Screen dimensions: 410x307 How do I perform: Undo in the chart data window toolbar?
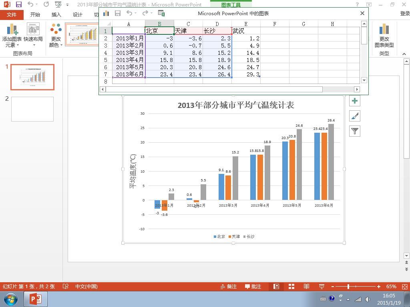pos(129,13)
